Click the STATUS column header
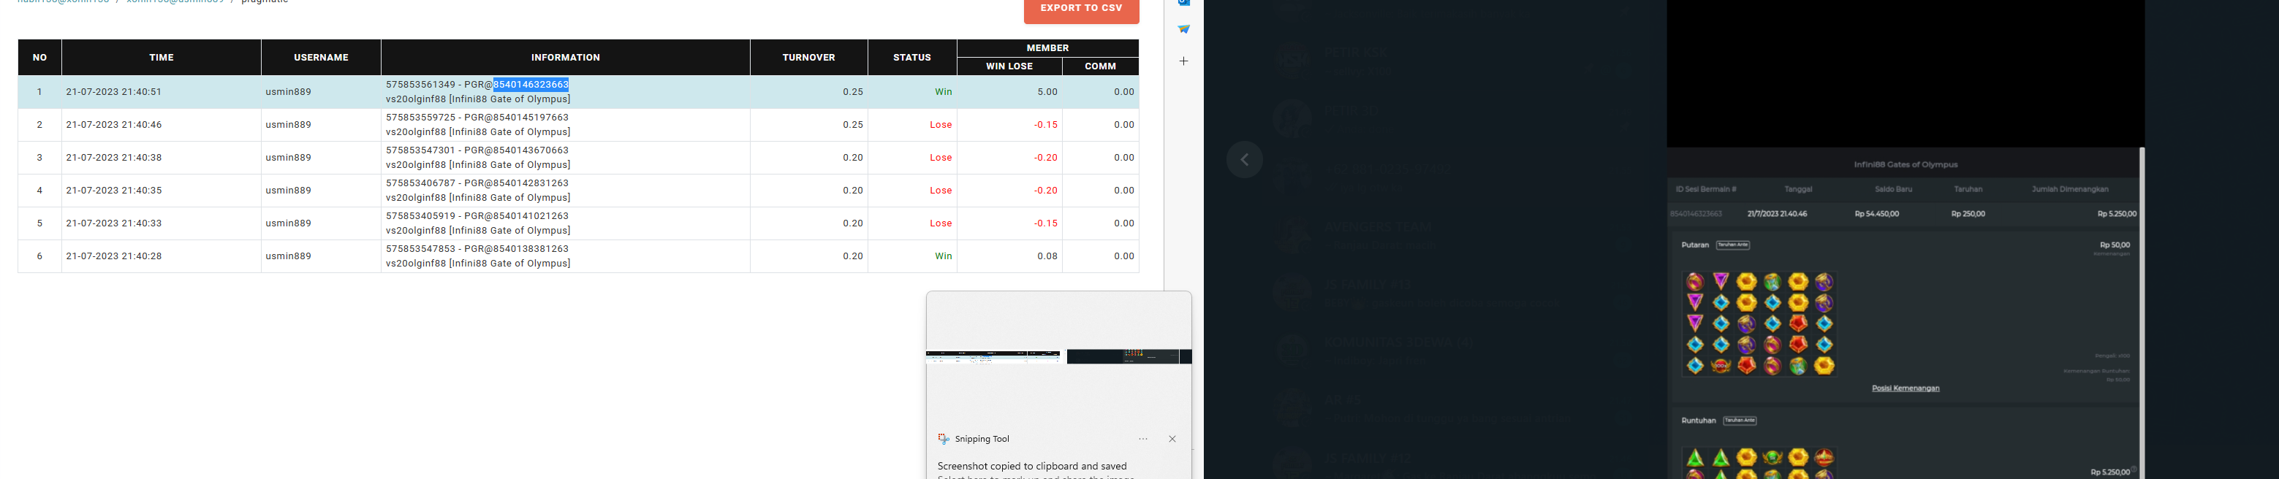This screenshot has height=479, width=2279. [x=912, y=58]
